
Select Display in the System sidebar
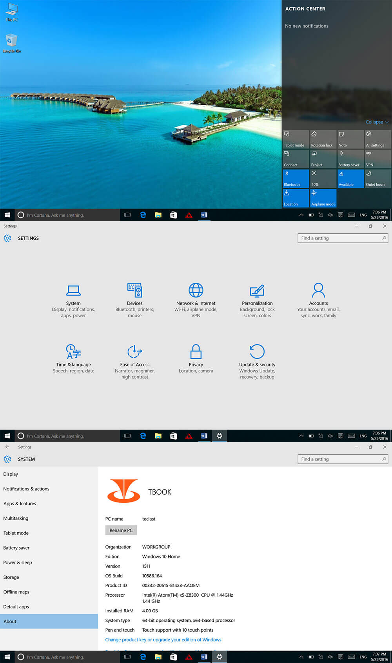click(11, 474)
